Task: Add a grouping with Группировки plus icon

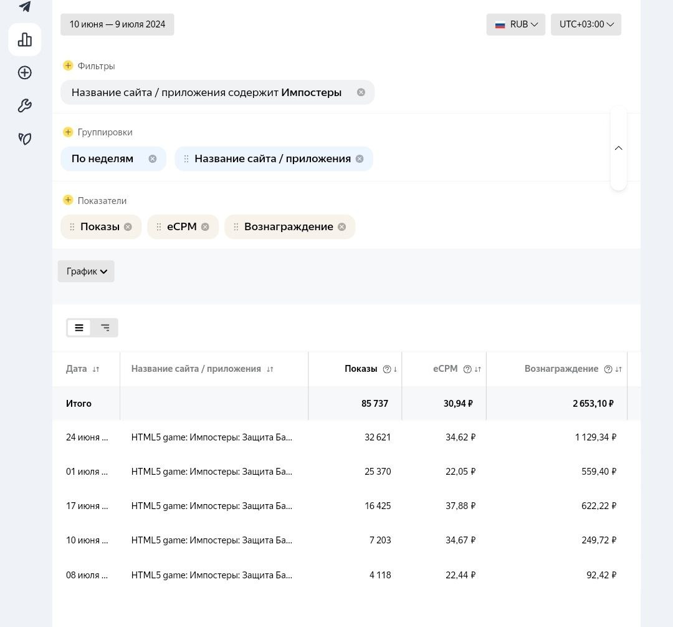Action: coord(68,132)
